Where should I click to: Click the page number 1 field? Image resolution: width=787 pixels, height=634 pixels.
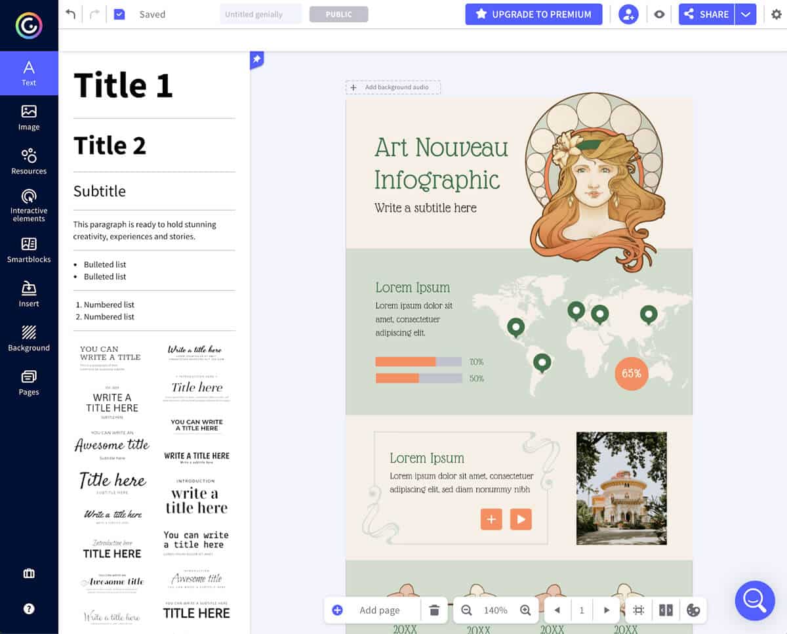[582, 610]
